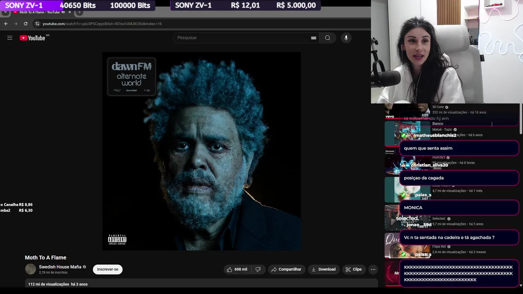
Task: Click the sidebar scrollbar down arrow
Action: pyautogui.click(x=521, y=285)
